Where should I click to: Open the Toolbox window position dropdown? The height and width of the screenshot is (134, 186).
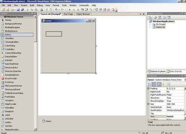(29, 13)
